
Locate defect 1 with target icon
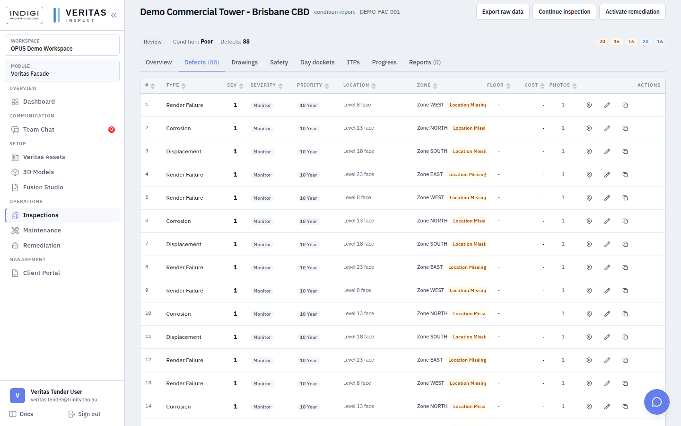[x=589, y=105]
